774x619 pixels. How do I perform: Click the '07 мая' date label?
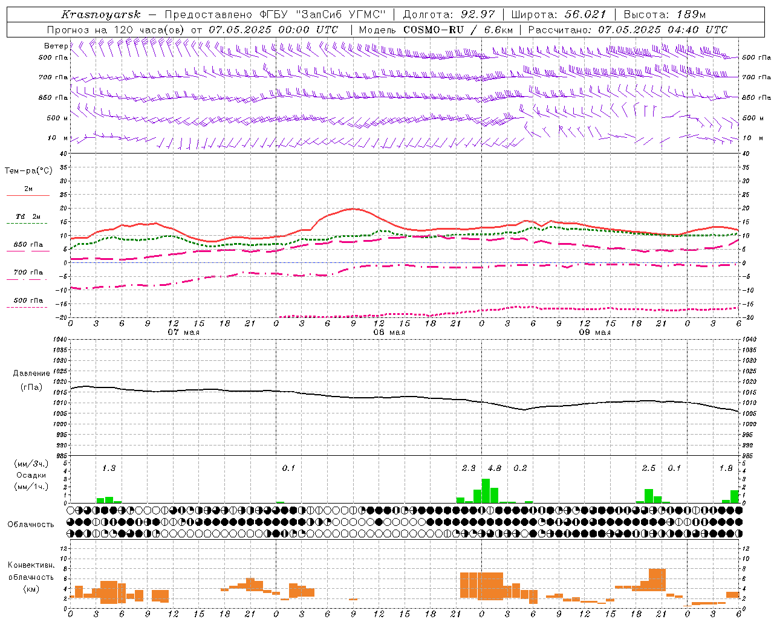point(183,332)
